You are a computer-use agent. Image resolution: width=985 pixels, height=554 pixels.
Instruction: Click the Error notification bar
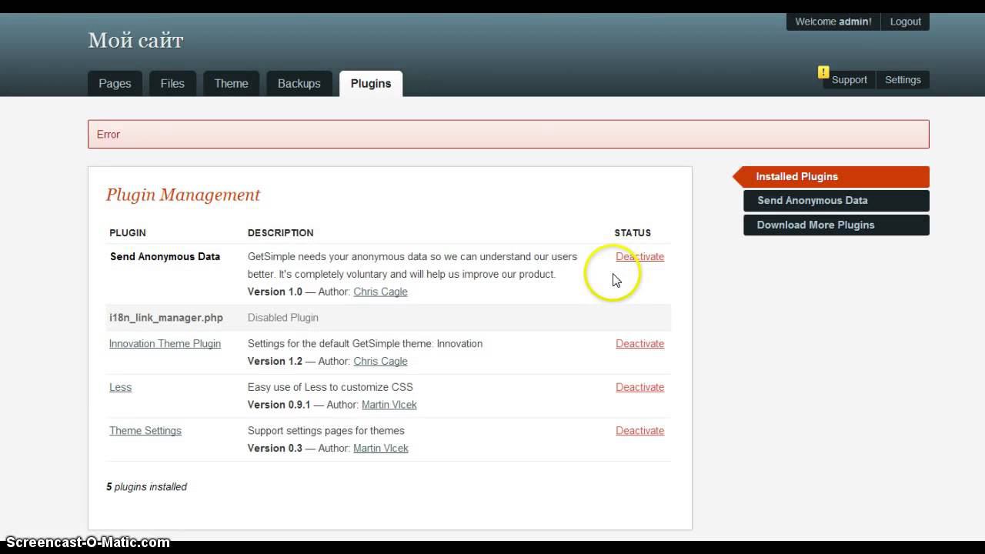pos(508,134)
